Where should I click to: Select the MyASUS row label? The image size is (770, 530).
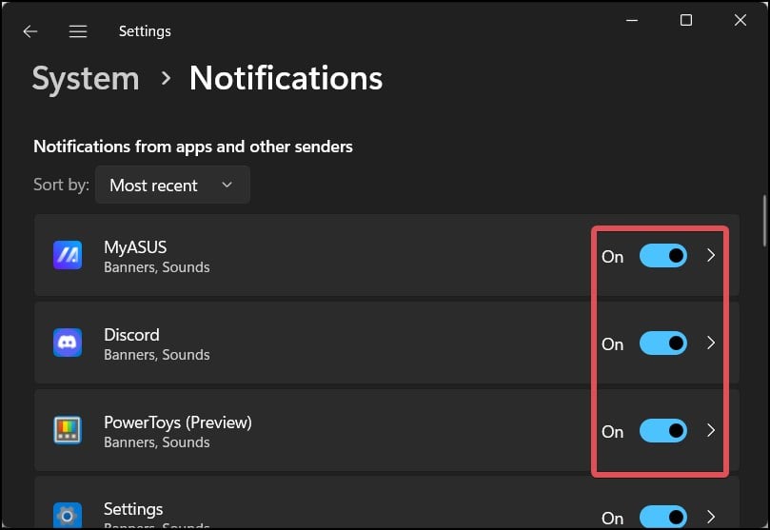point(135,247)
